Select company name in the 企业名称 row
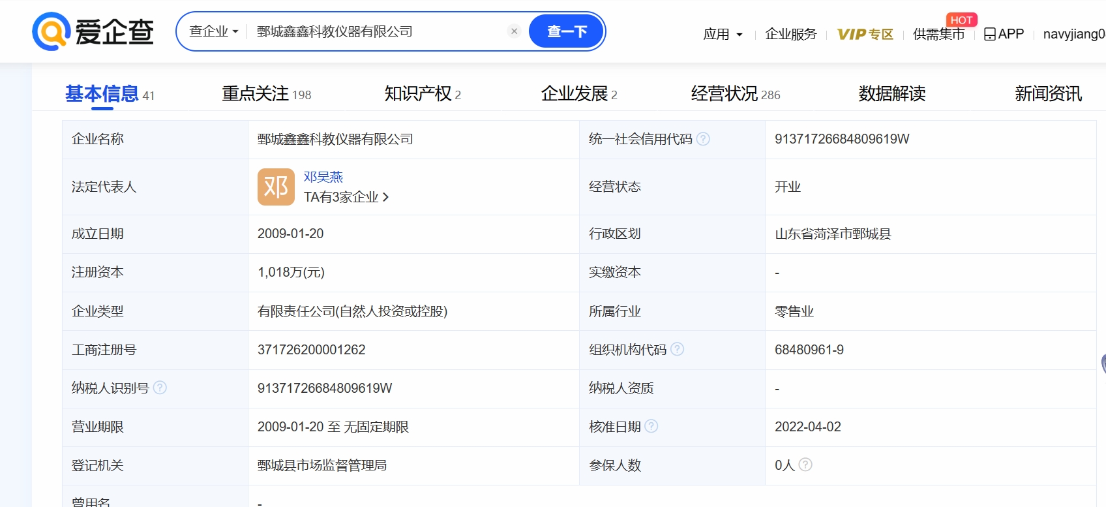The width and height of the screenshot is (1106, 507). [335, 139]
